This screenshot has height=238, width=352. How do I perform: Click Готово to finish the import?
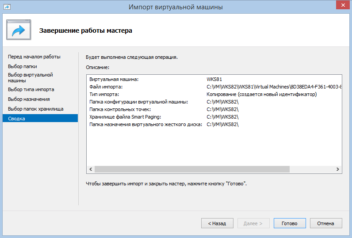click(x=290, y=223)
